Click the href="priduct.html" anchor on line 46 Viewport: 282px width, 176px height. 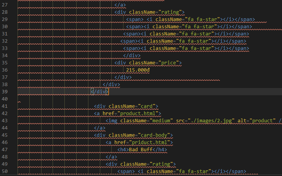point(139,142)
